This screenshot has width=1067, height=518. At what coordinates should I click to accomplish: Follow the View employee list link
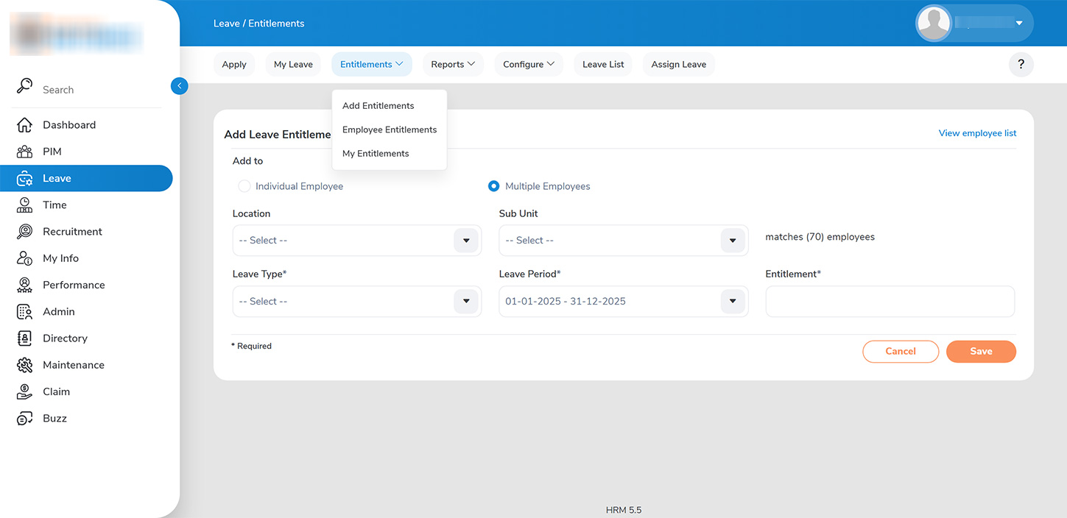pos(977,133)
